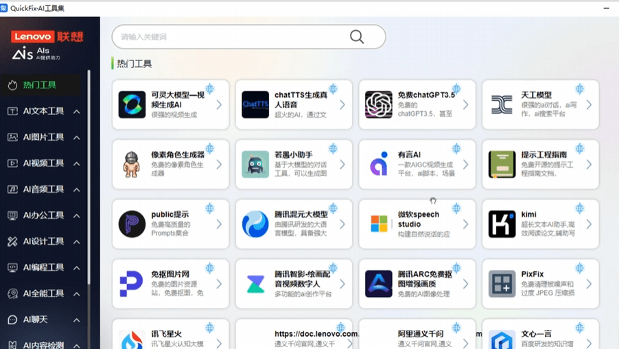This screenshot has height=349, width=619.
Task: Click the search magnifier icon
Action: [357, 37]
